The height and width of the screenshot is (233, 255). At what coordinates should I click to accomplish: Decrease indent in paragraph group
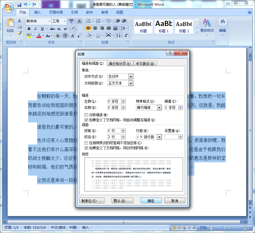click(118, 21)
